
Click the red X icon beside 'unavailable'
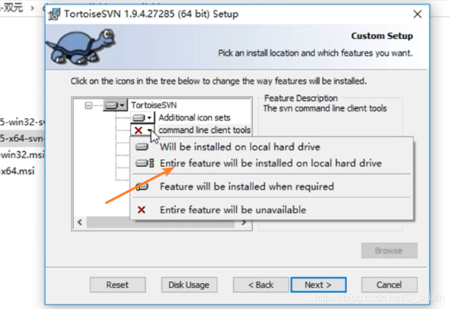[141, 210]
